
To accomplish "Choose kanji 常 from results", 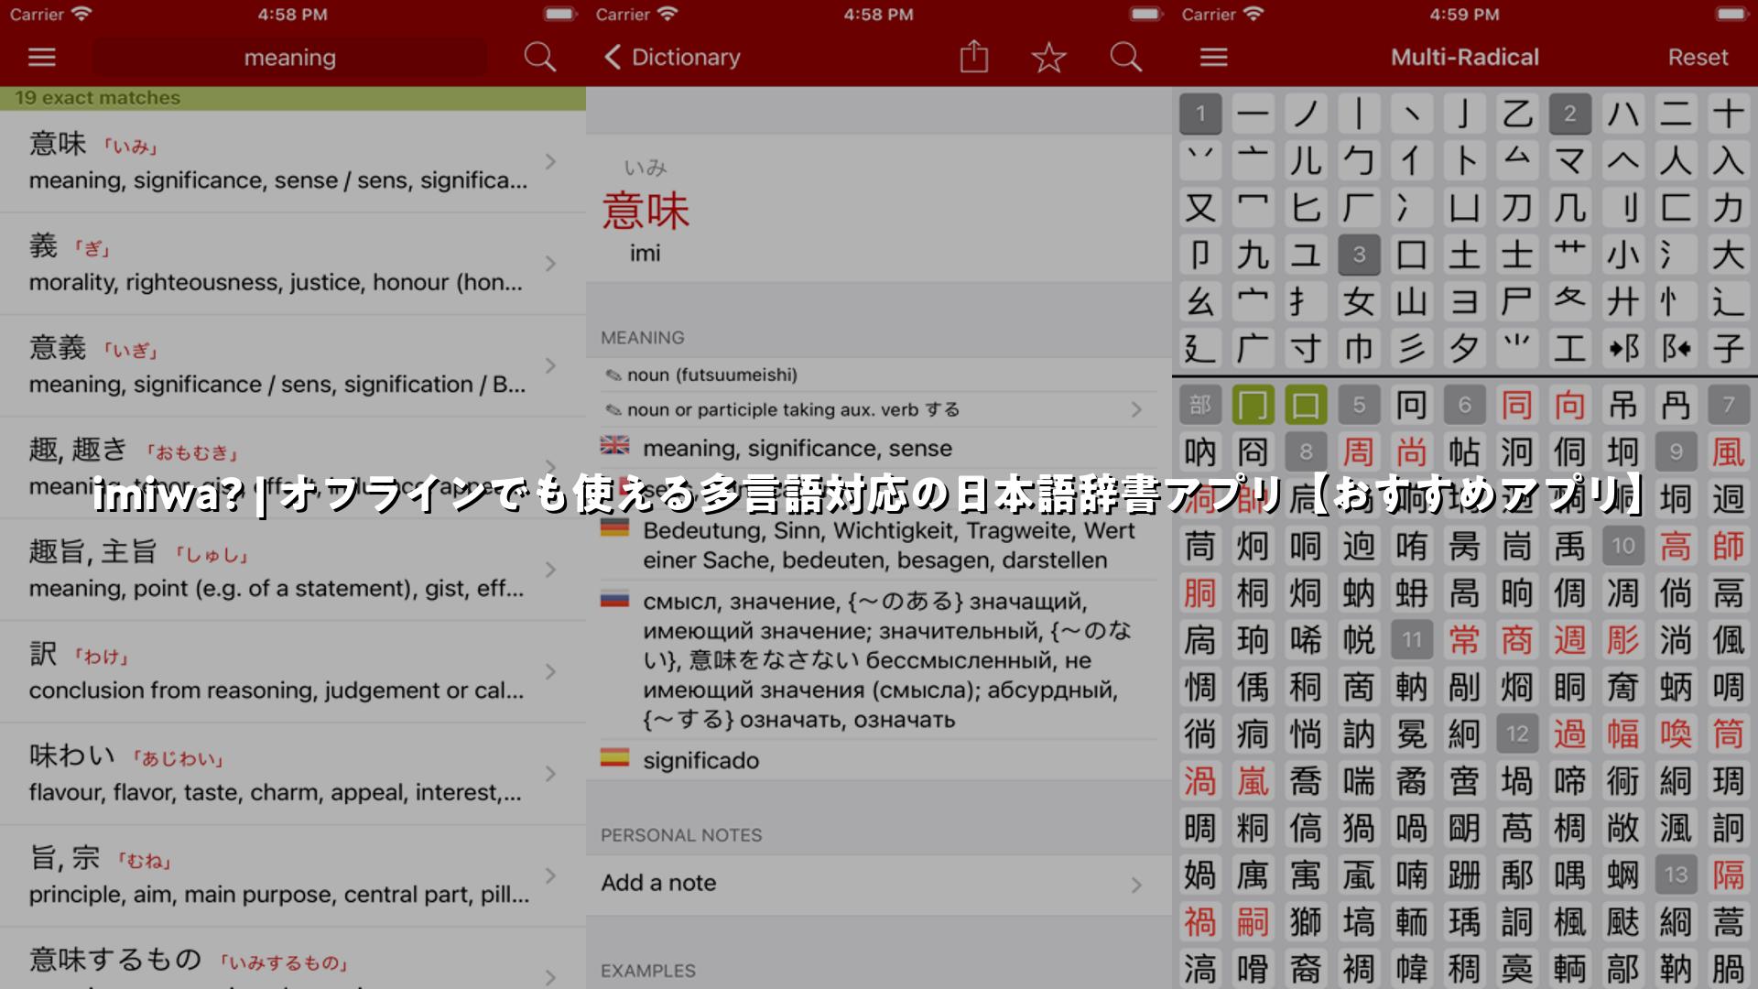I will click(1465, 639).
